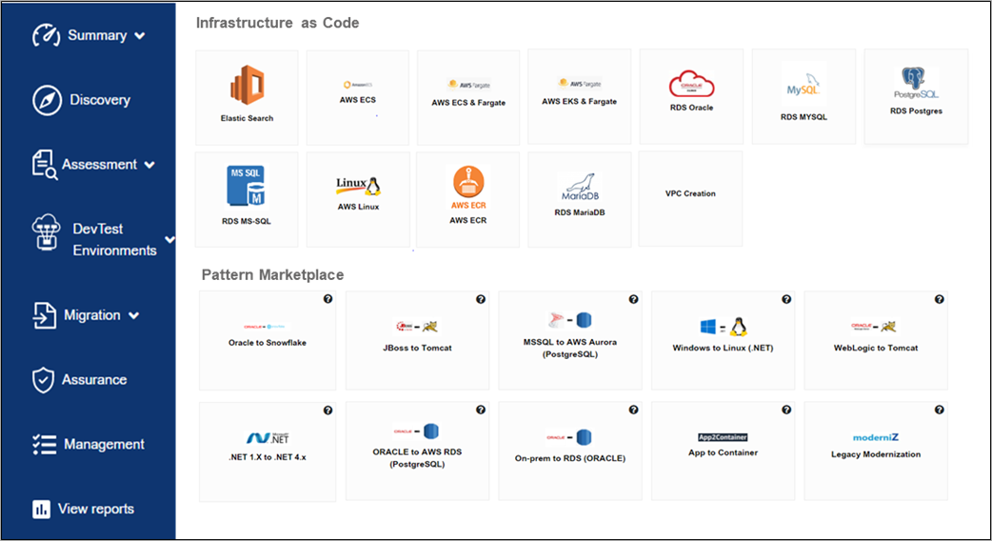Image resolution: width=992 pixels, height=541 pixels.
Task: Open help for Windows to Linux (.NET)
Action: click(786, 299)
